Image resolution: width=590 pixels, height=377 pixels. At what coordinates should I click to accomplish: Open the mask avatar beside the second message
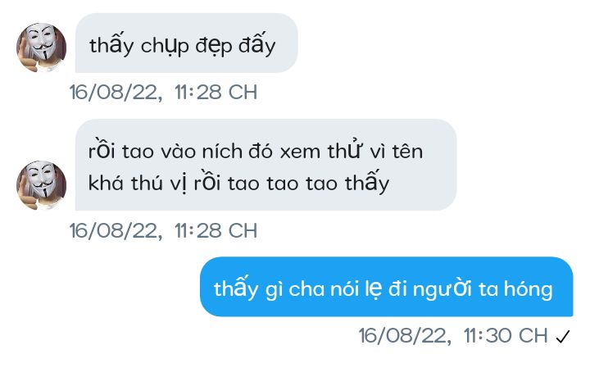pos(42,185)
